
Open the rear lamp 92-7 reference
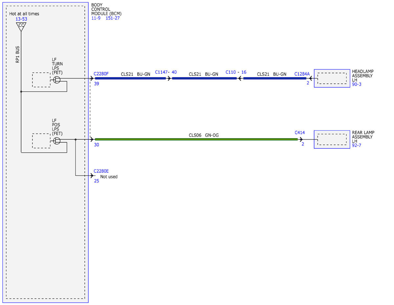357,145
